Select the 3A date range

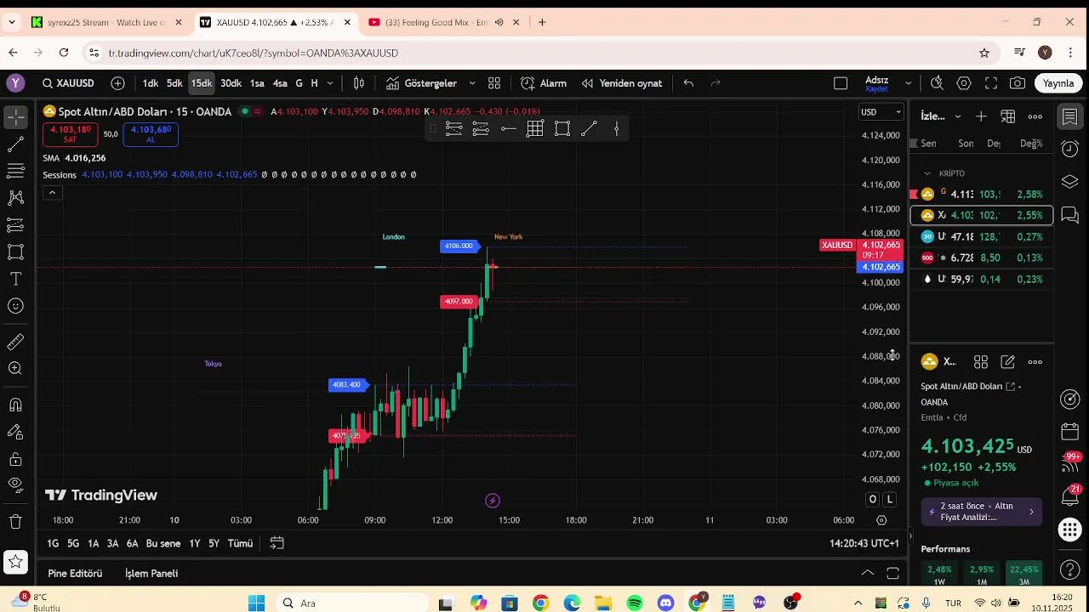point(112,543)
